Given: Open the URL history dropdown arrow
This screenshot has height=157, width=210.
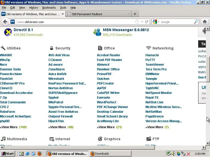Looking at the screenshot, I should [142, 22].
